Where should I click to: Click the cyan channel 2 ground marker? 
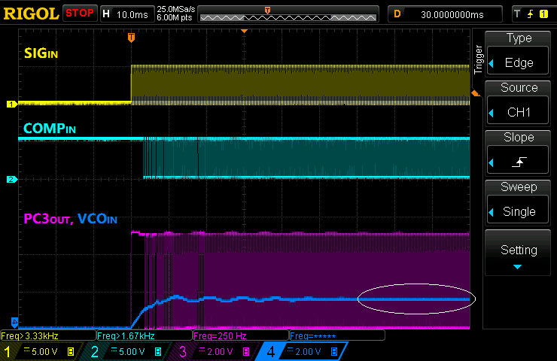(11, 179)
